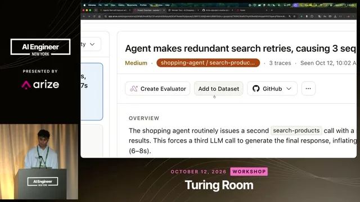
Task: Open the Apple menu
Action: [x=84, y=5]
